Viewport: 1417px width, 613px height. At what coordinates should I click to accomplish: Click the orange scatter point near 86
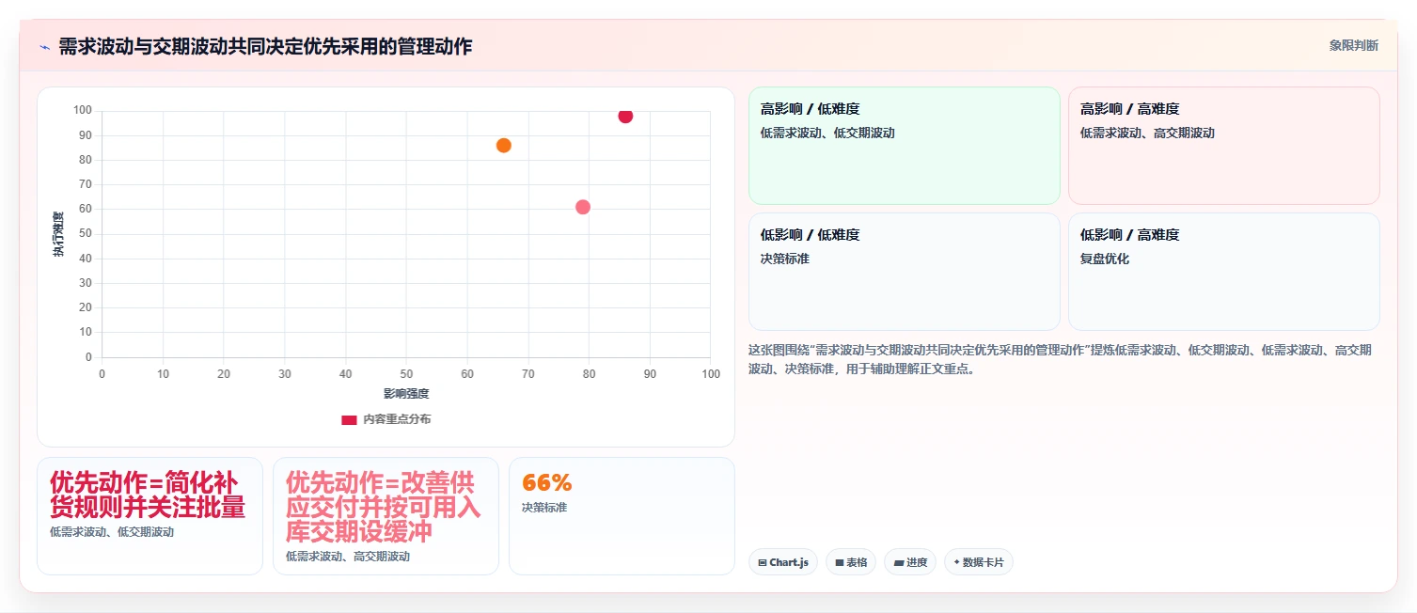tap(504, 145)
